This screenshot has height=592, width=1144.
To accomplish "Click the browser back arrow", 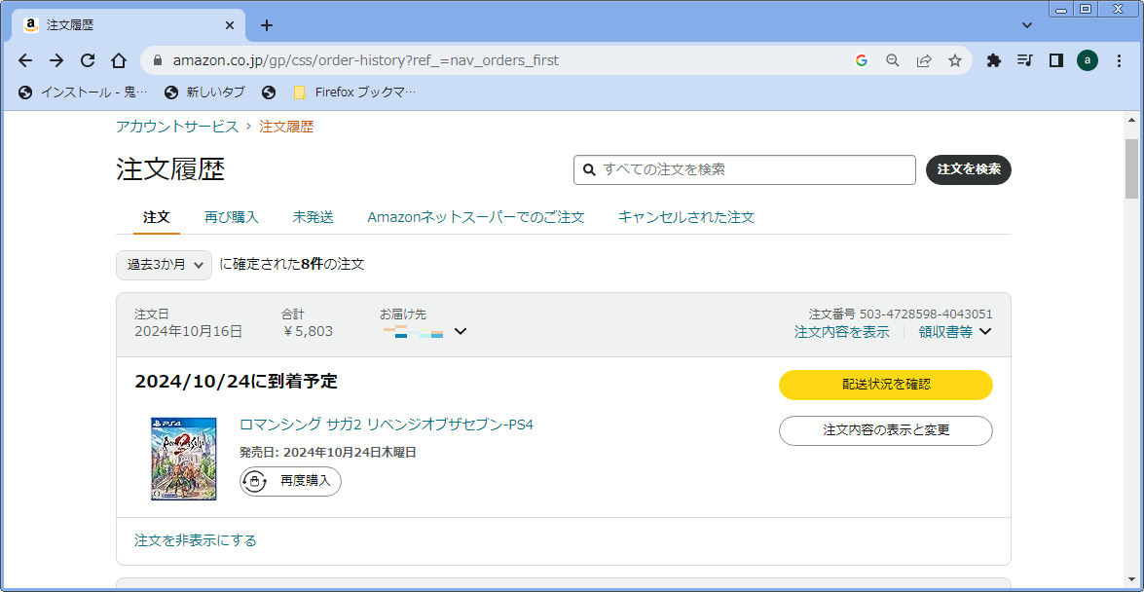I will [25, 60].
